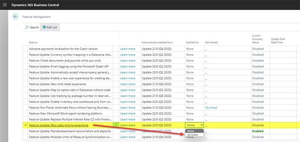This screenshot has height=142, width=300.
Task: Select Use tracking by package number feature
Action: tap(70, 96)
